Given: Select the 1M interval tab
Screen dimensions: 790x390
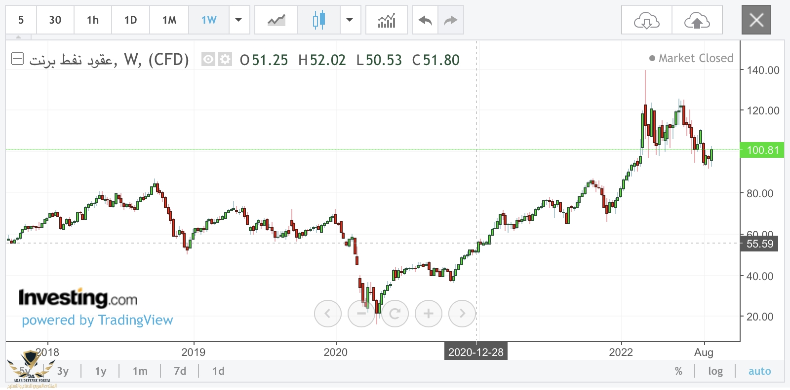Looking at the screenshot, I should point(169,20).
